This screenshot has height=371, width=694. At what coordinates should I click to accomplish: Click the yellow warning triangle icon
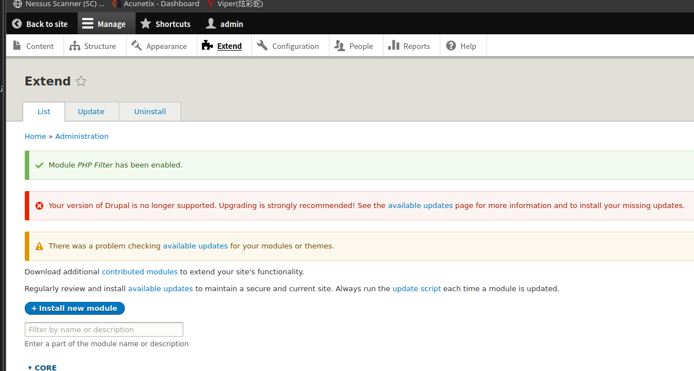click(39, 246)
